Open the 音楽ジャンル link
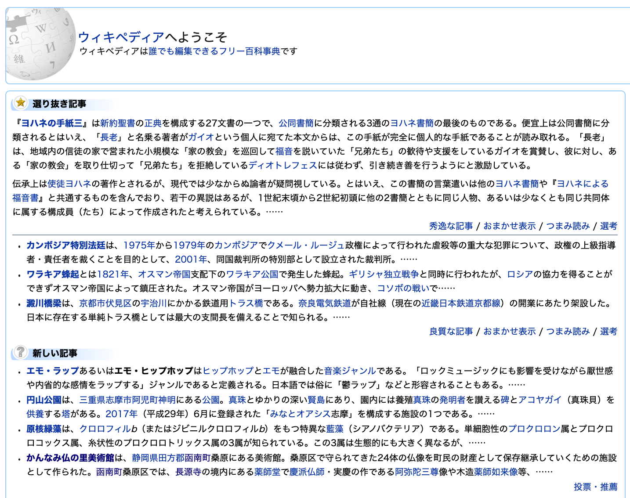The image size is (630, 498). point(350,371)
